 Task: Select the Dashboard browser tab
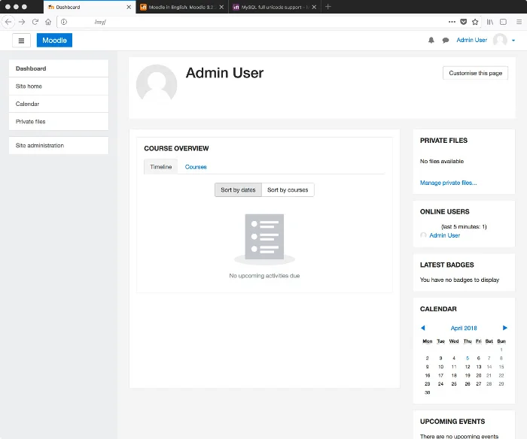click(x=90, y=7)
